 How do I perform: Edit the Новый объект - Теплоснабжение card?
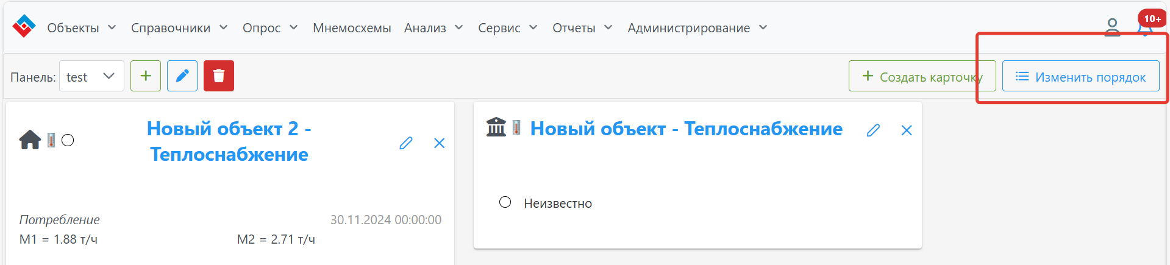pos(874,130)
